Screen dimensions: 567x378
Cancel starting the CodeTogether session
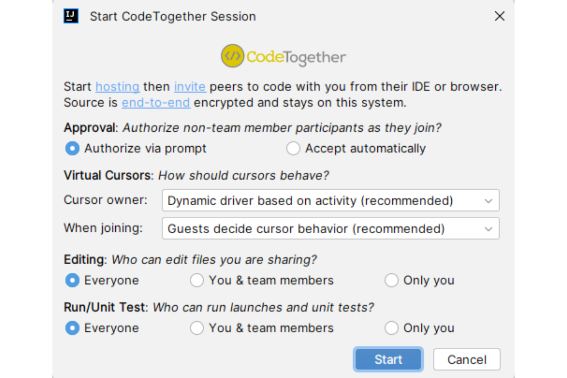tap(467, 359)
